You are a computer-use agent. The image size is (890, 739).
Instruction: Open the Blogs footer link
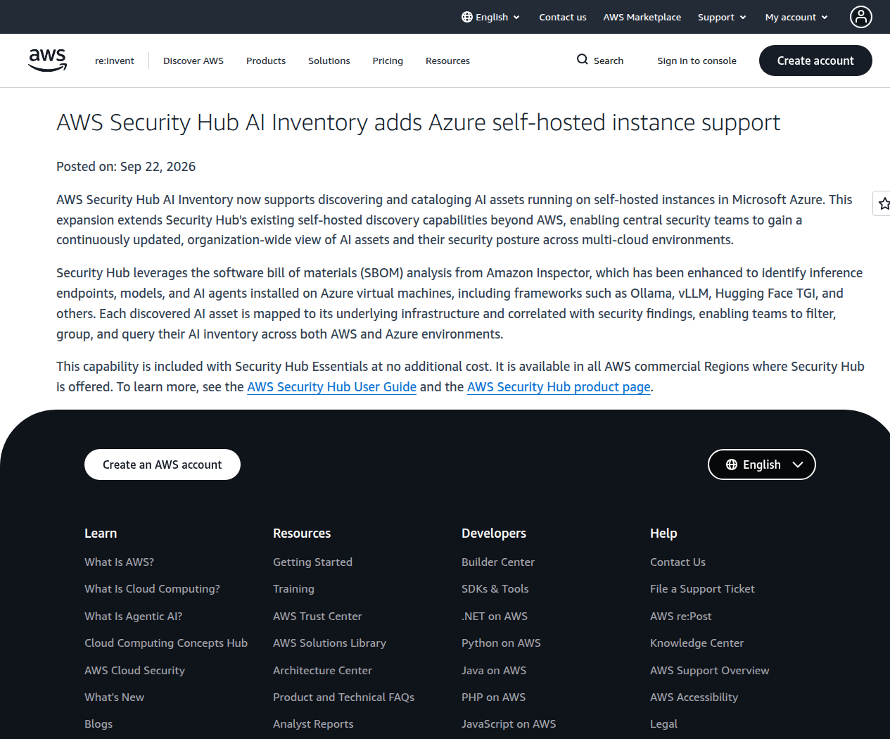(98, 724)
